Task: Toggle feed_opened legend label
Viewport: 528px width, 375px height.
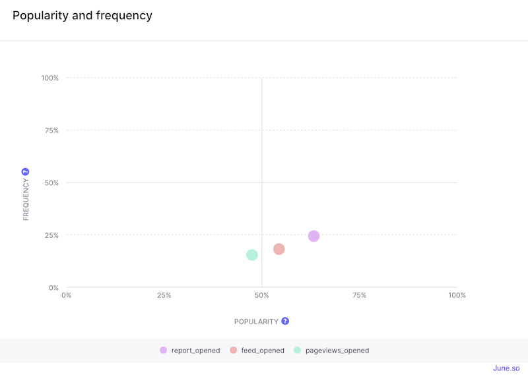Action: coord(263,351)
